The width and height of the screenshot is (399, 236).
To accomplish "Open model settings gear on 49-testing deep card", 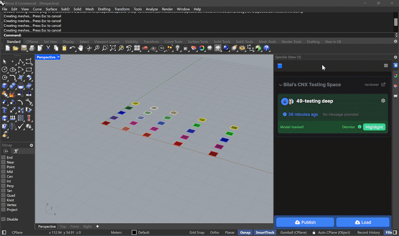I will pyautogui.click(x=383, y=101).
